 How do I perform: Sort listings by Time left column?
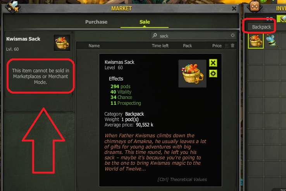pyautogui.click(x=160, y=46)
